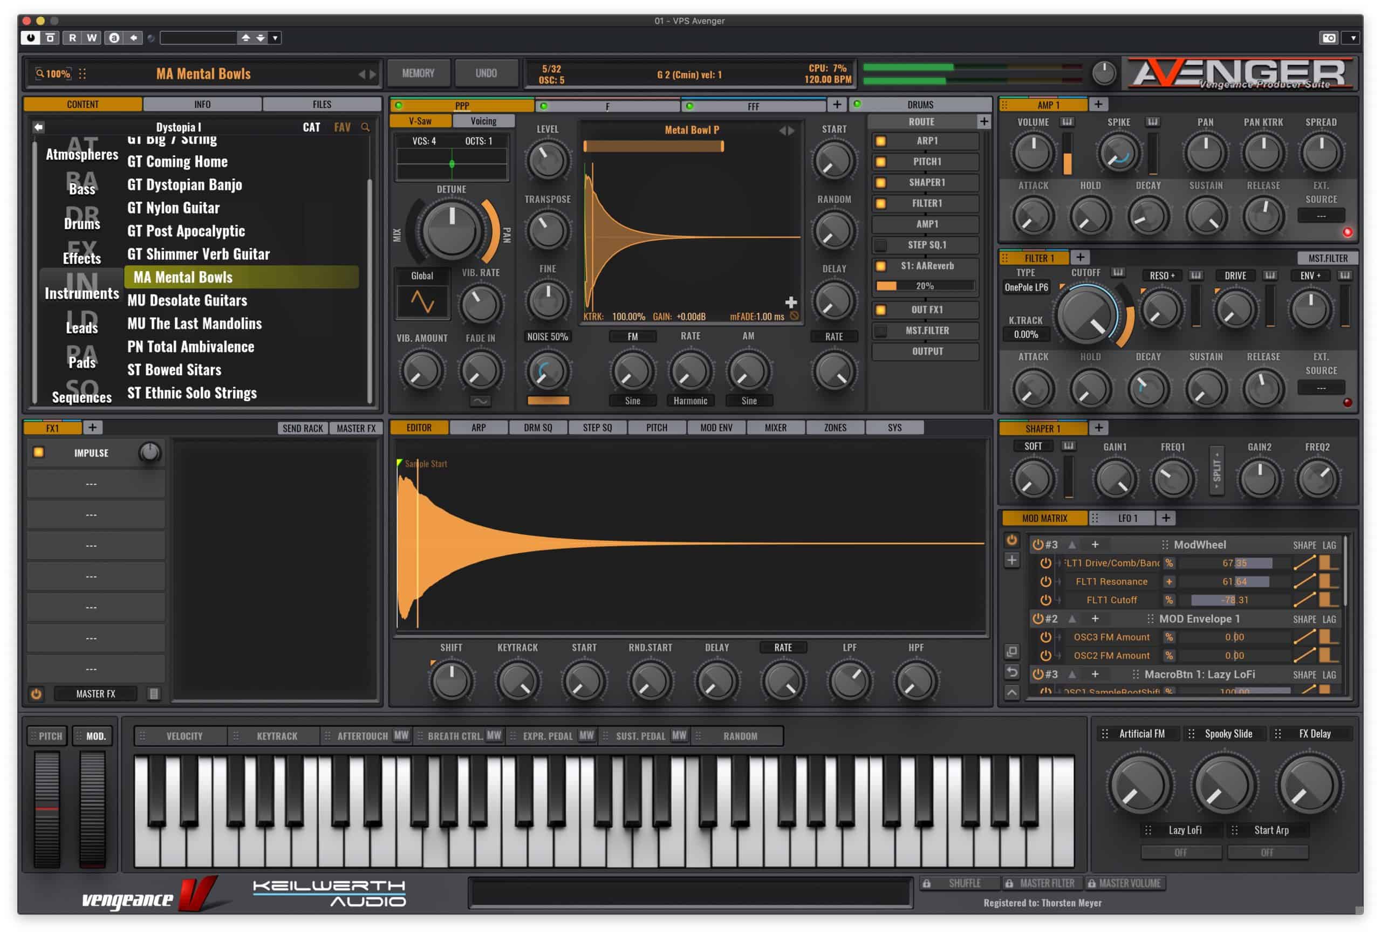Image resolution: width=1381 pixels, height=935 pixels.
Task: Switch to the FILES tab
Action: (322, 104)
